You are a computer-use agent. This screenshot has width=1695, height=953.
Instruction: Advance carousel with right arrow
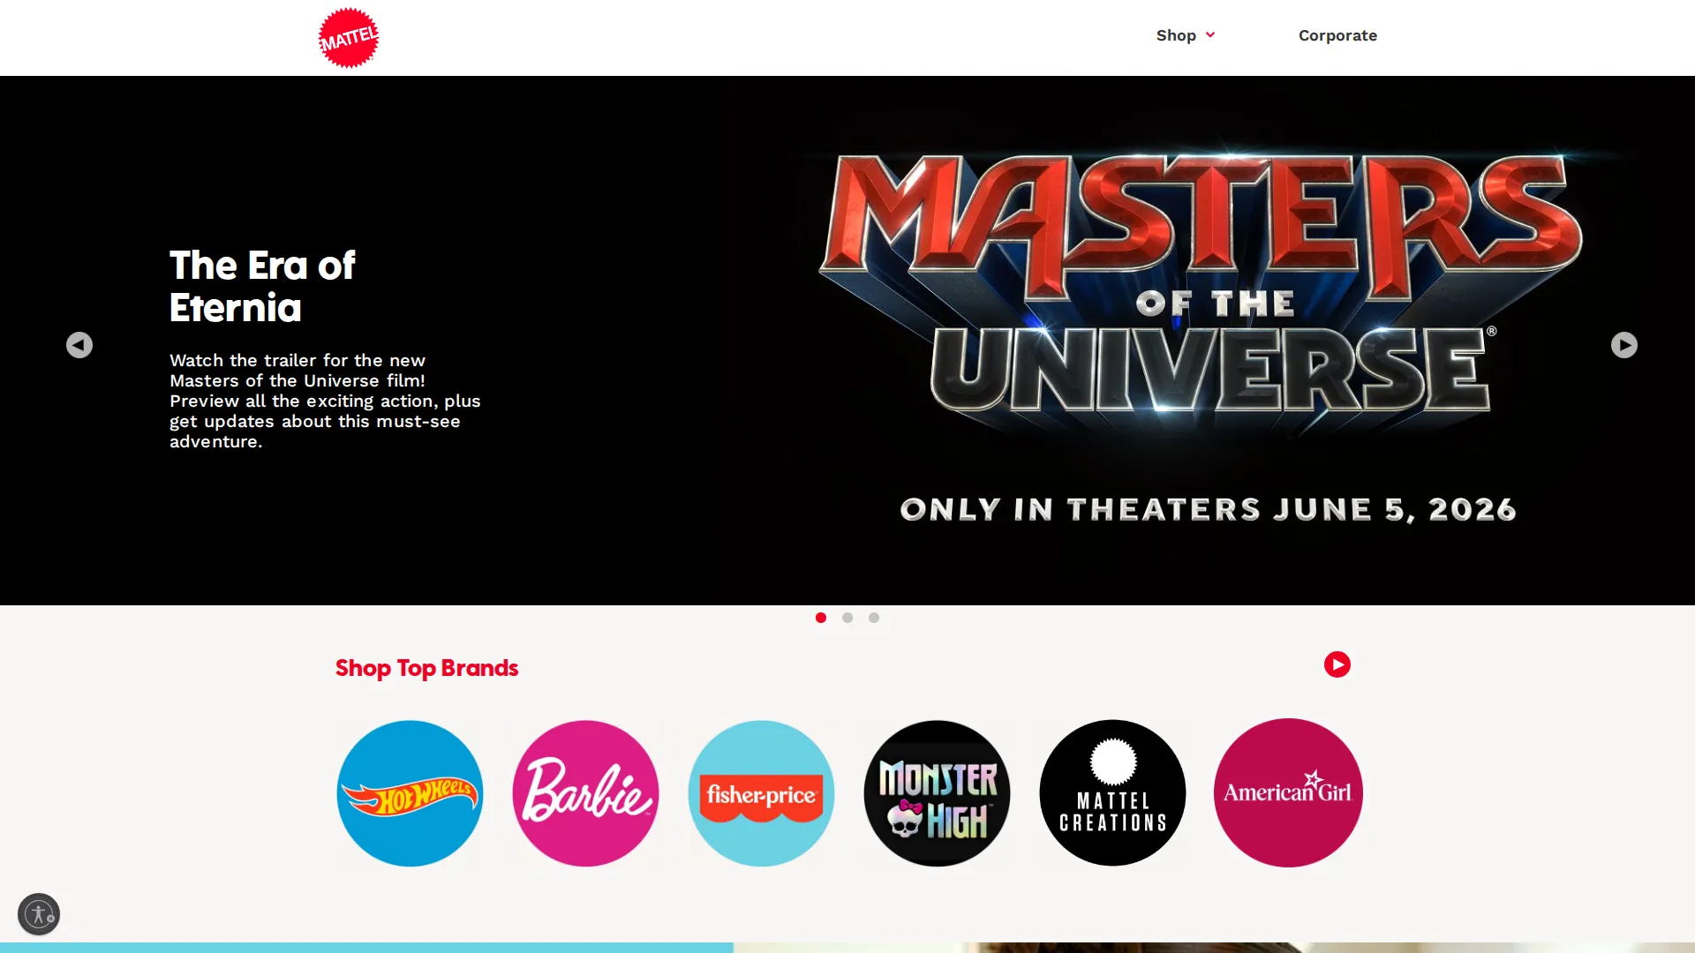point(1623,345)
